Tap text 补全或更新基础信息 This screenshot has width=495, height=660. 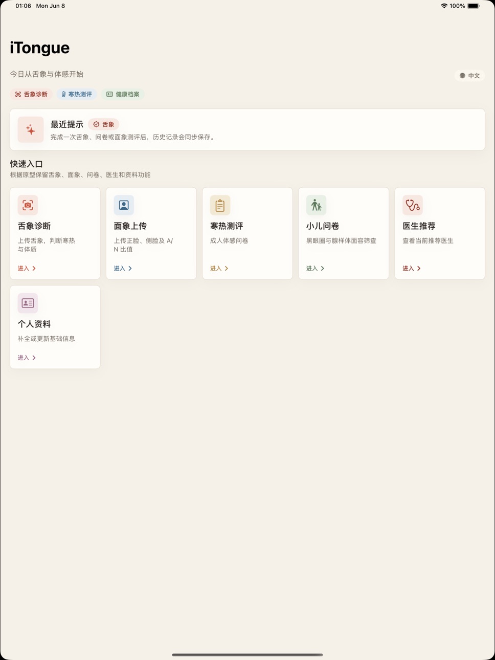[x=47, y=339]
